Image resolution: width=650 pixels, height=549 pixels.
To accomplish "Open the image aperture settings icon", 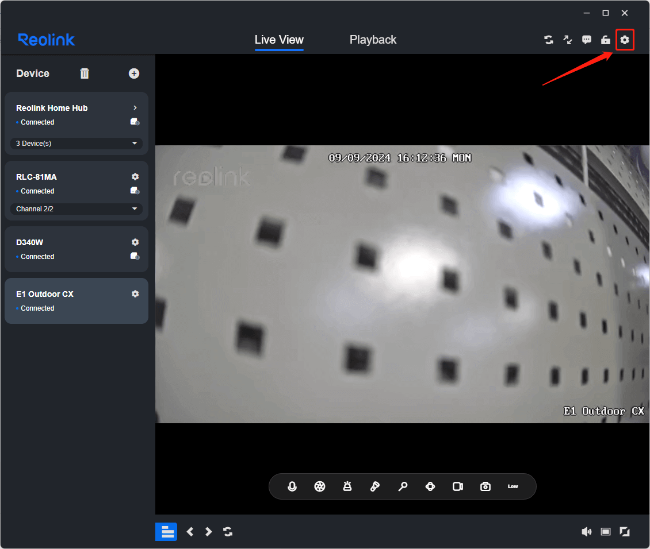I will (x=320, y=486).
